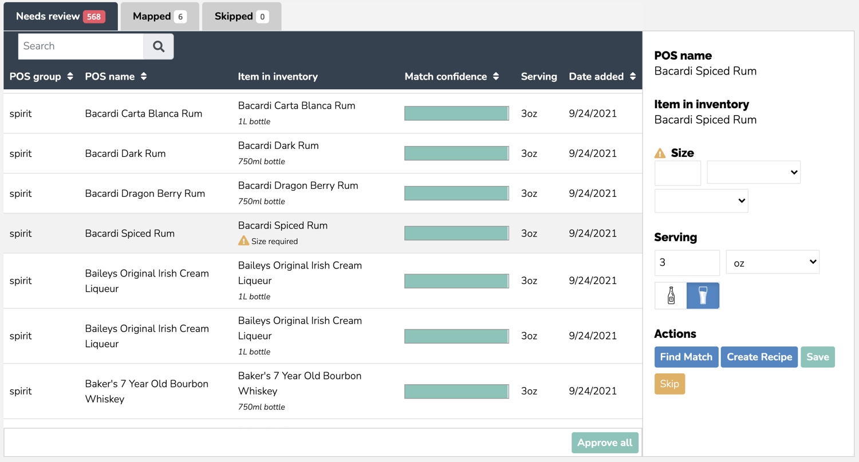Click the Create Recipe button

pyautogui.click(x=759, y=357)
